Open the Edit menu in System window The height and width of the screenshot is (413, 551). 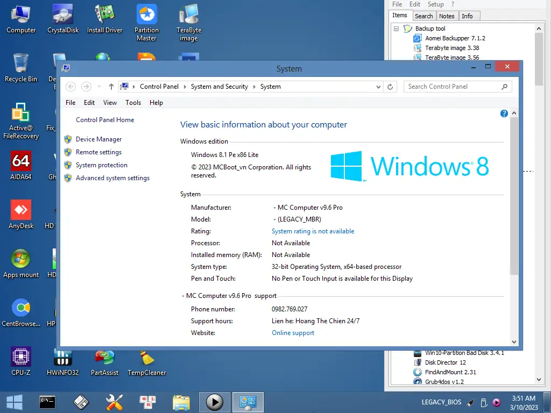89,103
